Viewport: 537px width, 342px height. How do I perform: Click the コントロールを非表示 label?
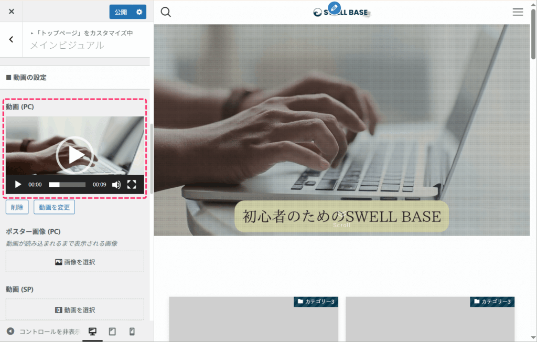pos(50,332)
